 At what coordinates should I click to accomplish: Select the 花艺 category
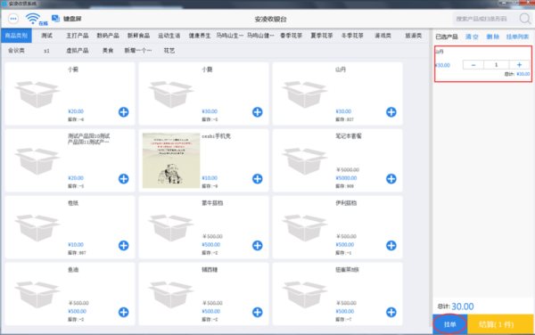(x=169, y=51)
